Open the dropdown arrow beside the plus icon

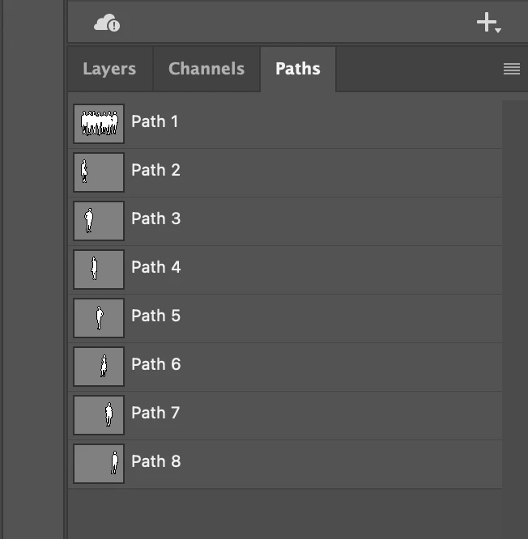click(x=498, y=31)
